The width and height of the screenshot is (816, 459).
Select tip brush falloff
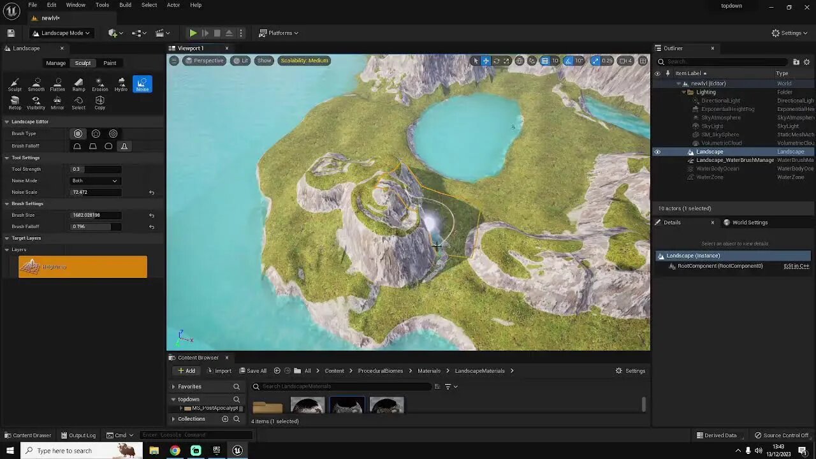point(124,146)
